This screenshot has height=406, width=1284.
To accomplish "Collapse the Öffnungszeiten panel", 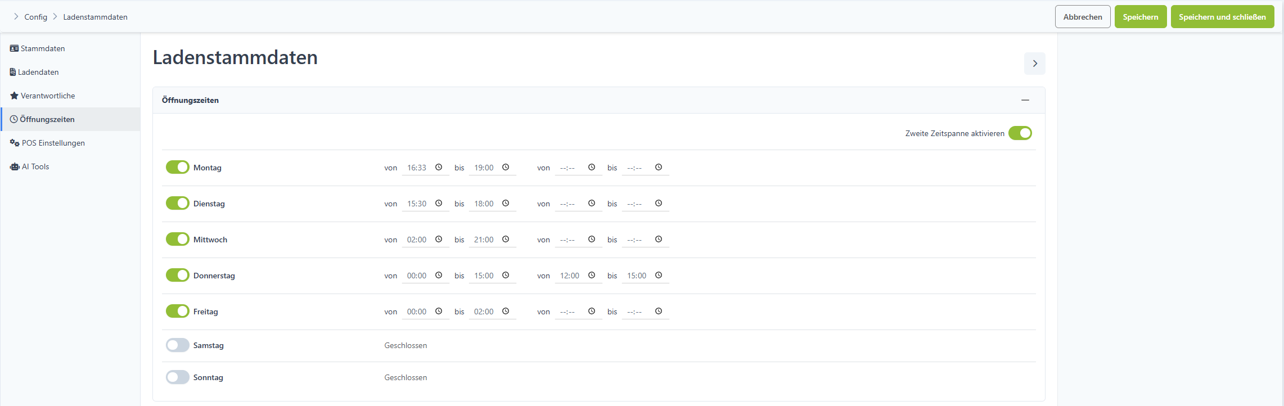I will pyautogui.click(x=1025, y=100).
